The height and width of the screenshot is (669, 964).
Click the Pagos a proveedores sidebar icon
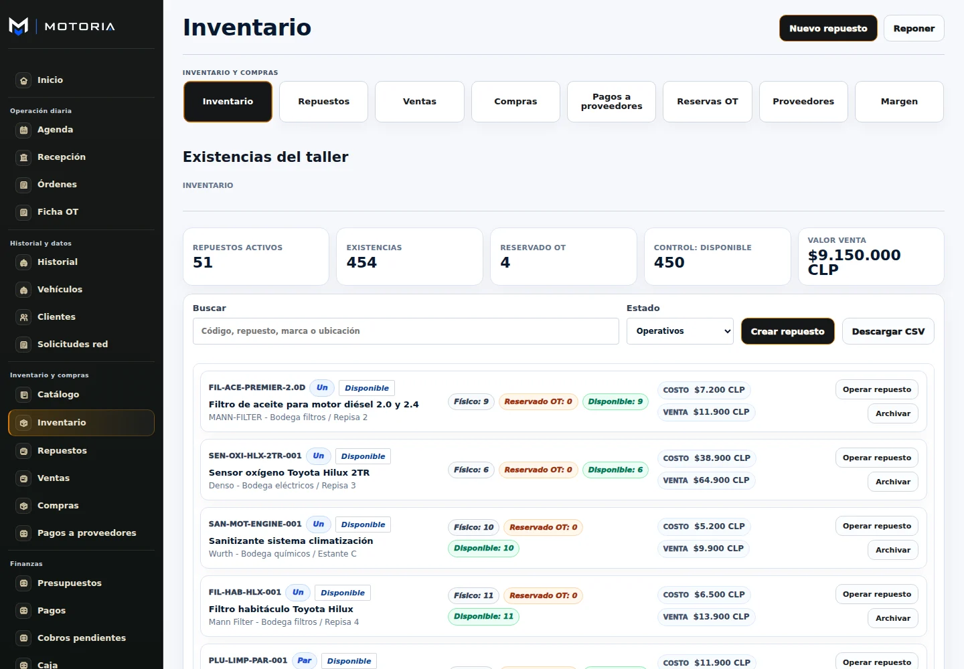click(x=23, y=533)
